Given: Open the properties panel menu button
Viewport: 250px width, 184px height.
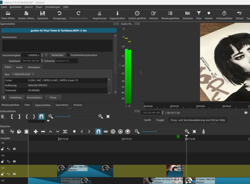Looking at the screenshot, I should click(x=4, y=97).
